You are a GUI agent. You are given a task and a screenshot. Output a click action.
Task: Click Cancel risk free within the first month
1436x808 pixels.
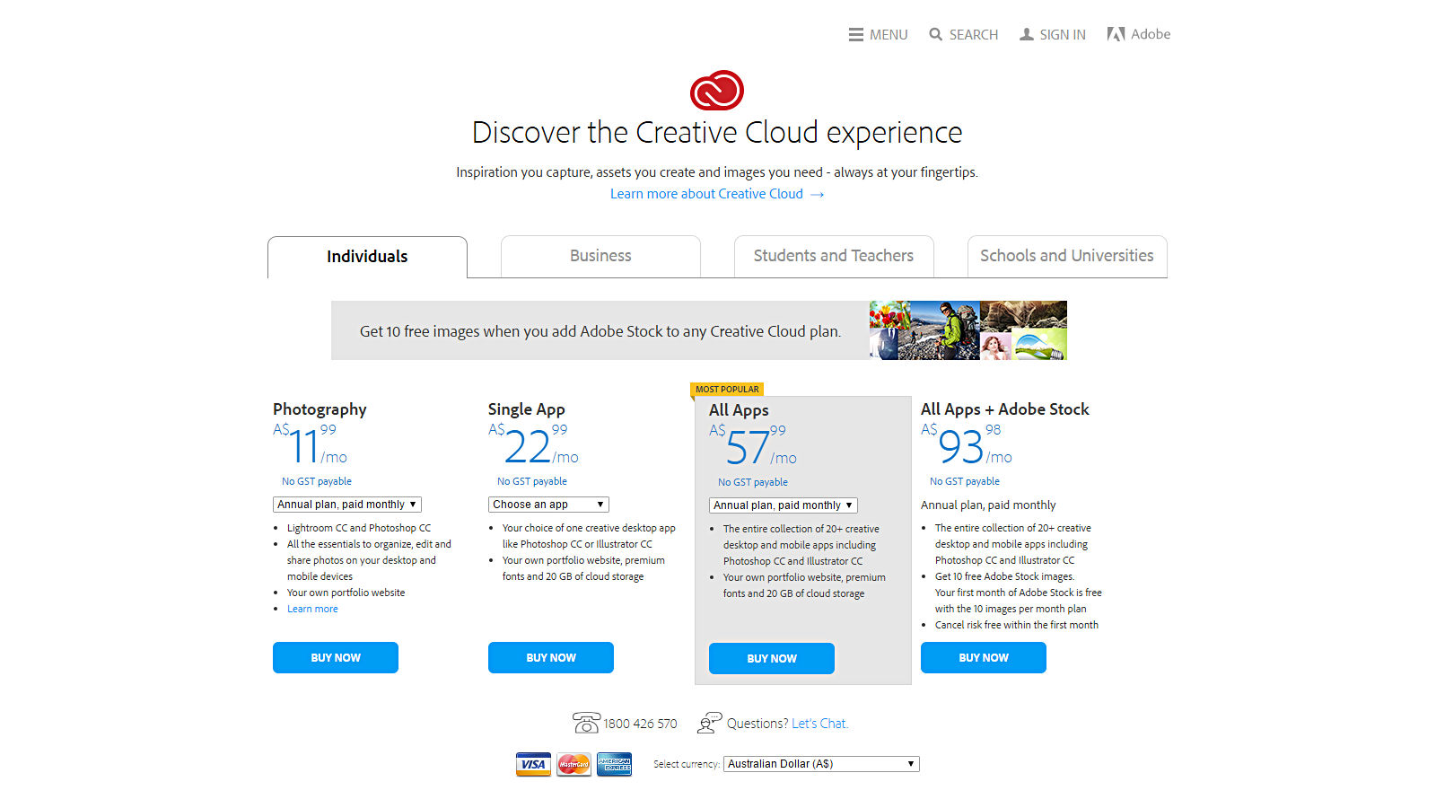point(1017,625)
